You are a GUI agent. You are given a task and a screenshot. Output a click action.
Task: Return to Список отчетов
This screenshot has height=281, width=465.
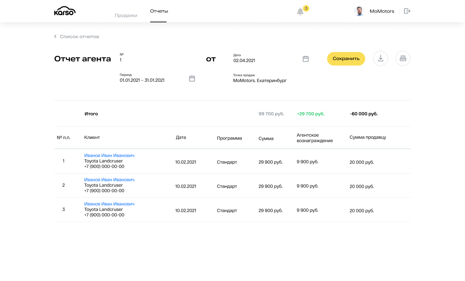[x=79, y=36]
